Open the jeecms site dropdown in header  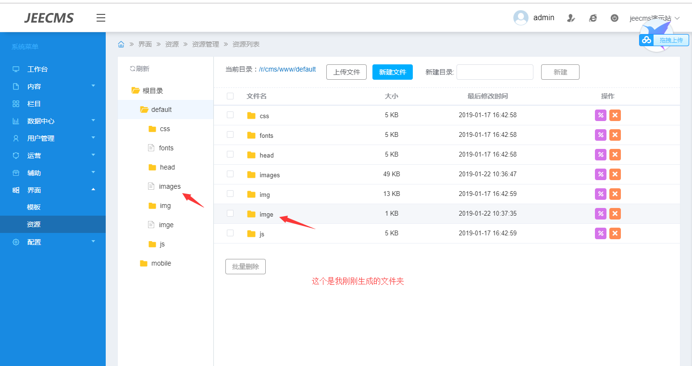click(x=655, y=18)
